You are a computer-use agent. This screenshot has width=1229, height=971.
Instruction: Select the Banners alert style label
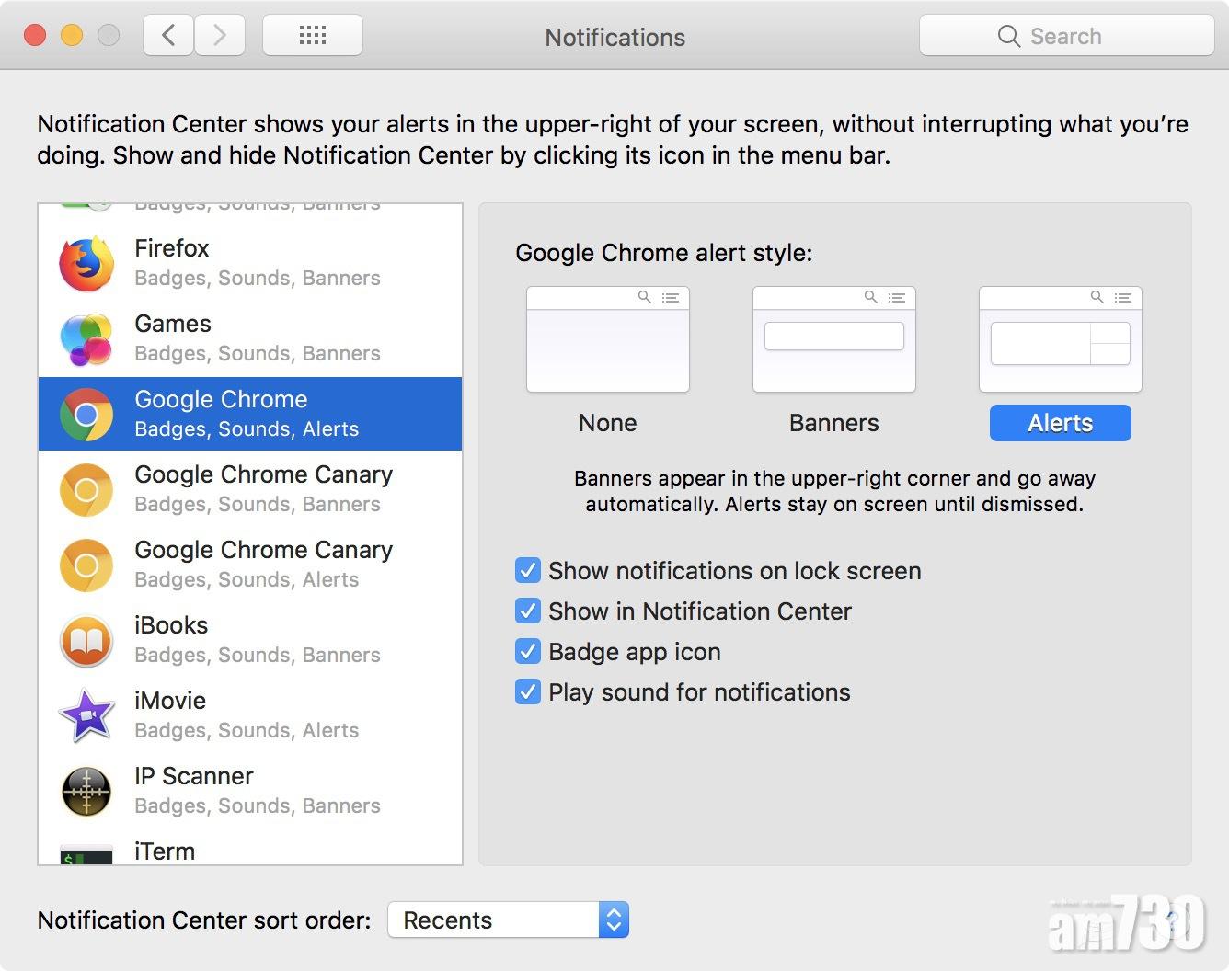tap(833, 423)
